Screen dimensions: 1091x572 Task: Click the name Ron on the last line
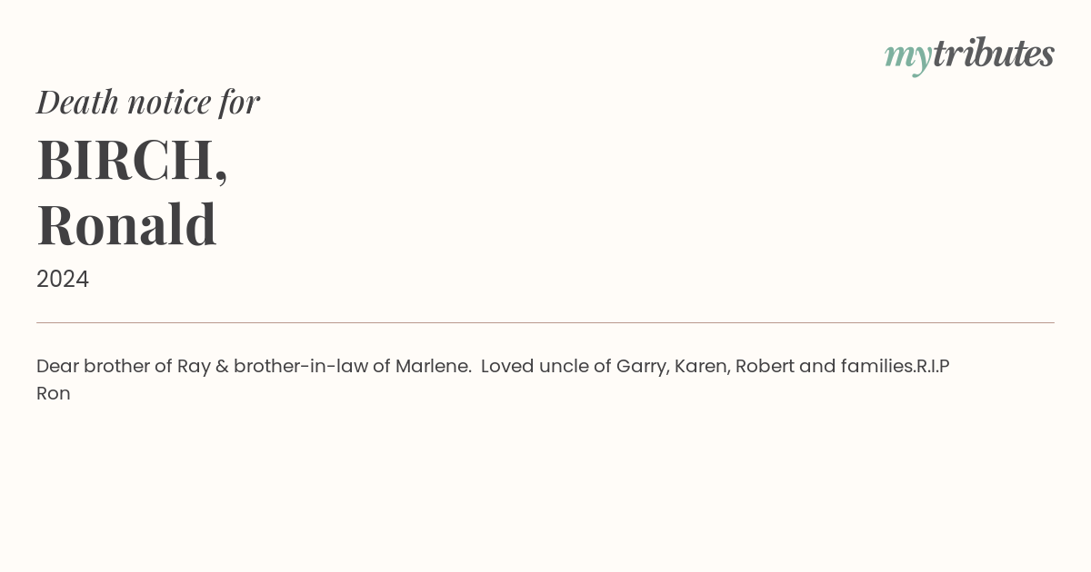tap(54, 394)
